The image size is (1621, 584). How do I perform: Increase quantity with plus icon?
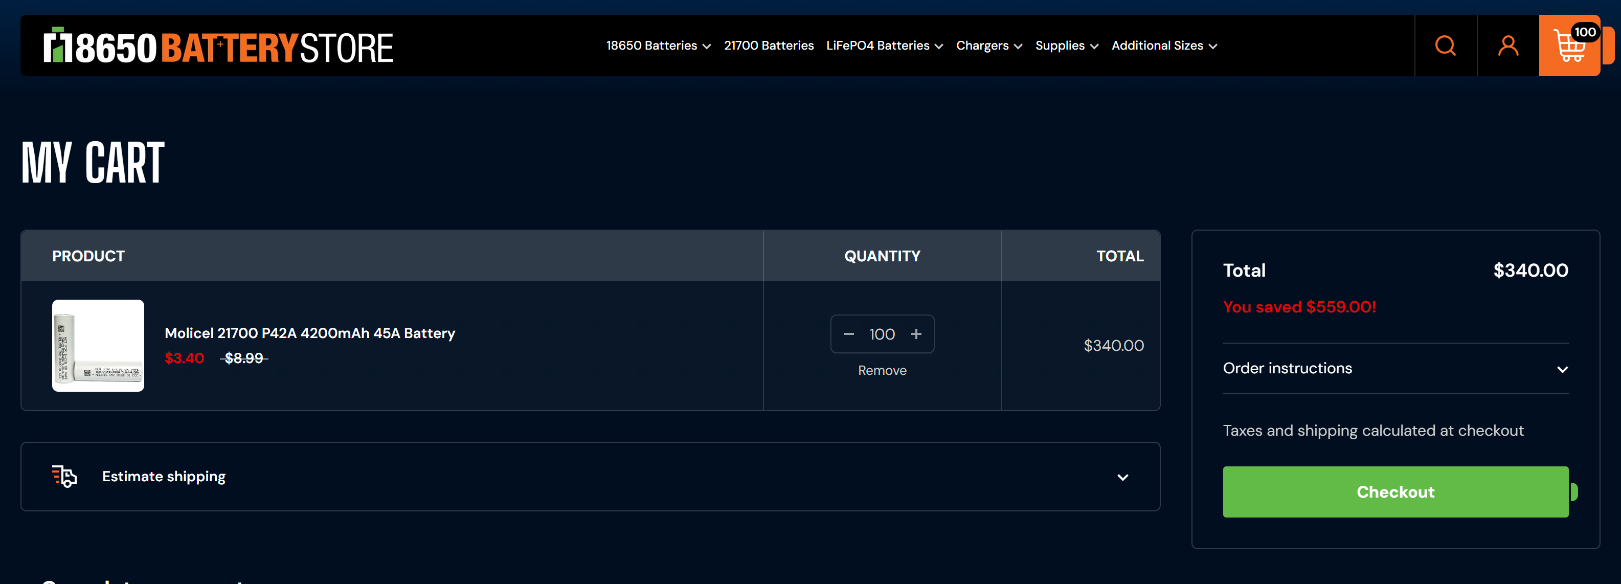[916, 334]
